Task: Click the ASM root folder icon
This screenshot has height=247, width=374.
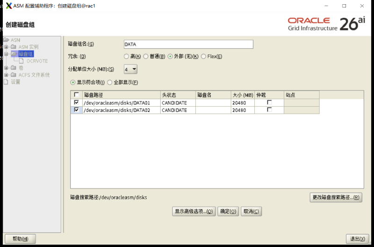Action: click(7, 40)
